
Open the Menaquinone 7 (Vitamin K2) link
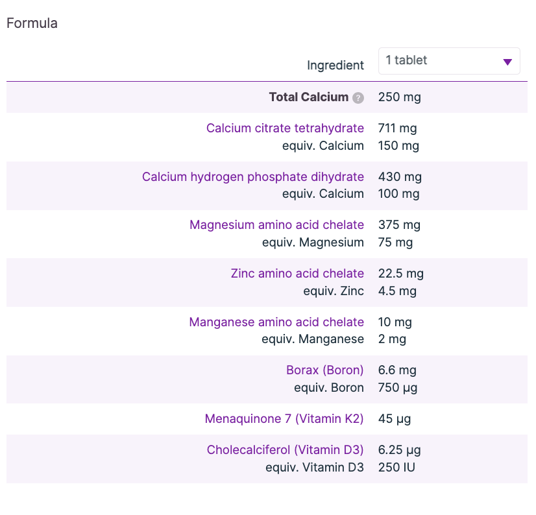(284, 419)
